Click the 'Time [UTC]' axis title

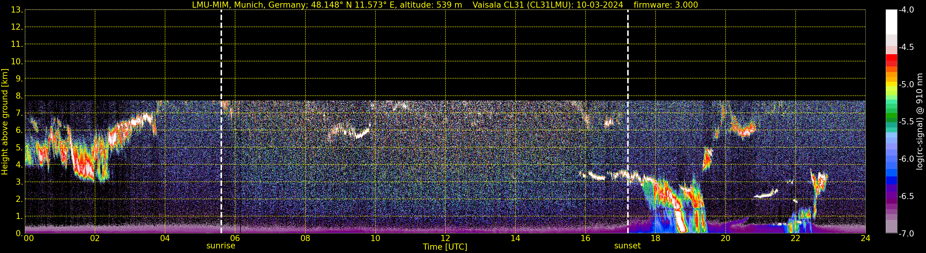tap(445, 247)
